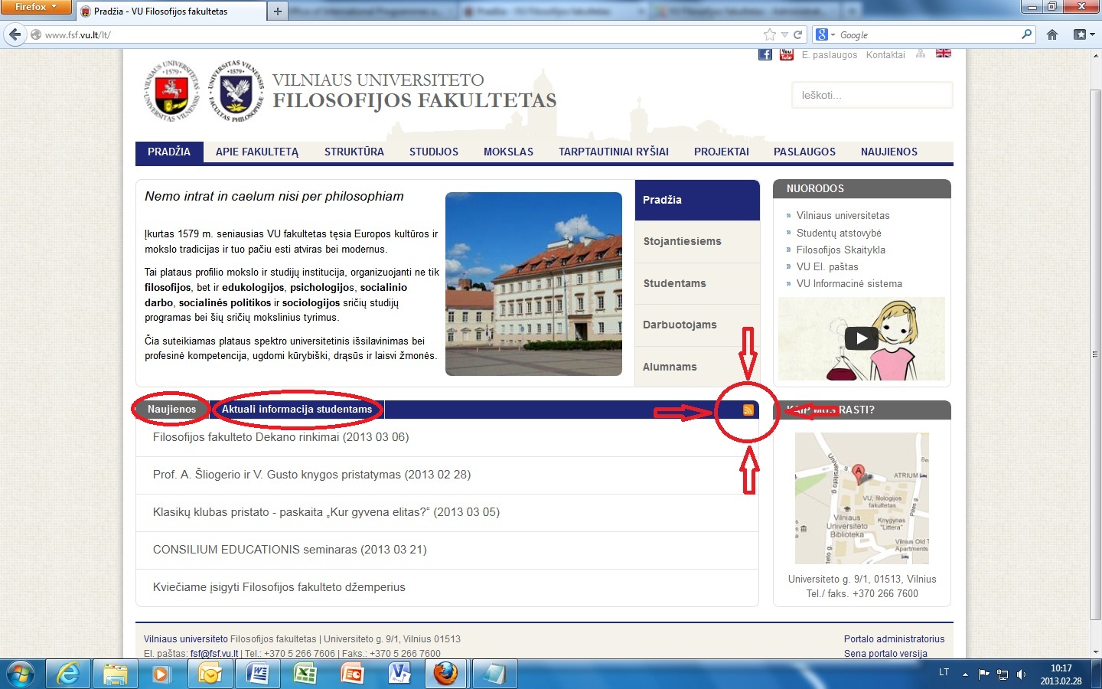Open the TARPTAUTINIAI RYŠIAI menu
The image size is (1102, 689).
click(x=614, y=152)
